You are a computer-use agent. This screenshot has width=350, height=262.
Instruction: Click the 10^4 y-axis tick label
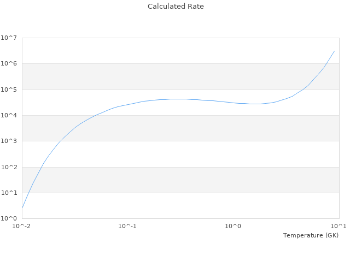[9, 116]
